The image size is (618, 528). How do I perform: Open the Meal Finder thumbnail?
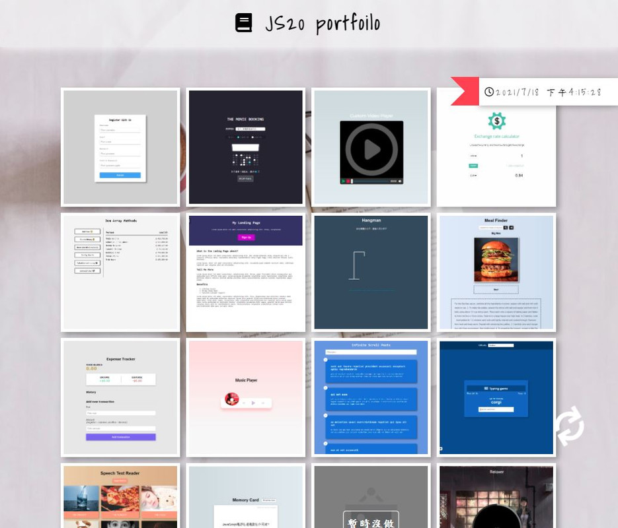[496, 273]
